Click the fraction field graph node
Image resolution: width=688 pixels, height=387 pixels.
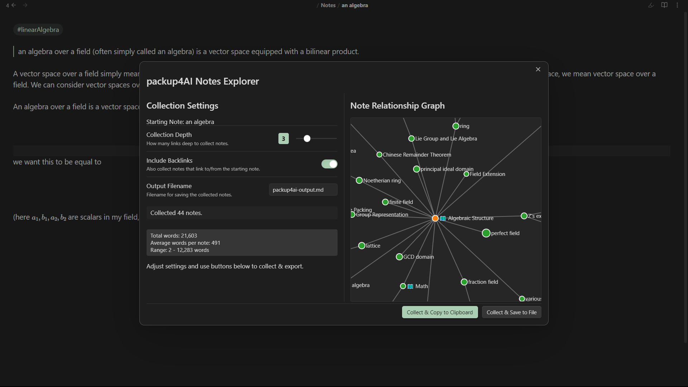[x=464, y=282]
